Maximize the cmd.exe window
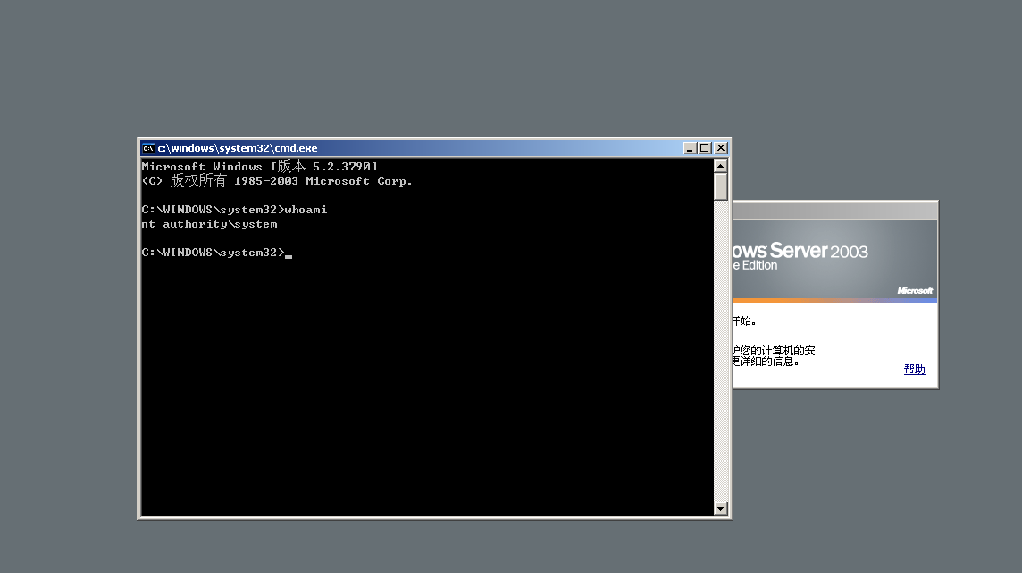 (705, 148)
